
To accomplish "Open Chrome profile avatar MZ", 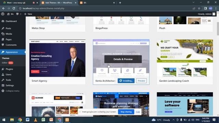I will [x=211, y=8].
